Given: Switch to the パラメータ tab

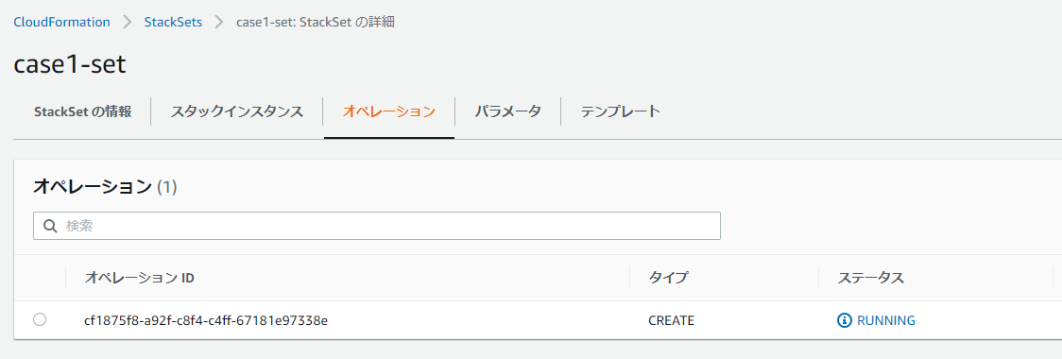Looking at the screenshot, I should (x=508, y=111).
